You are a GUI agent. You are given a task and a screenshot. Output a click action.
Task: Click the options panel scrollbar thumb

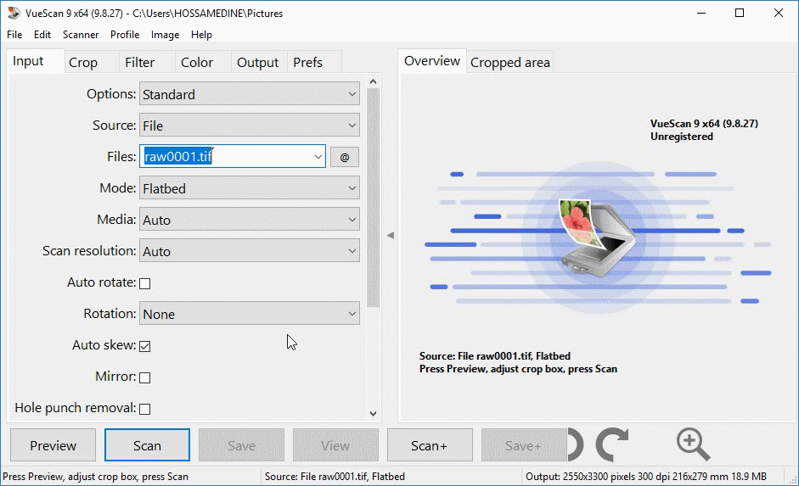pyautogui.click(x=374, y=198)
